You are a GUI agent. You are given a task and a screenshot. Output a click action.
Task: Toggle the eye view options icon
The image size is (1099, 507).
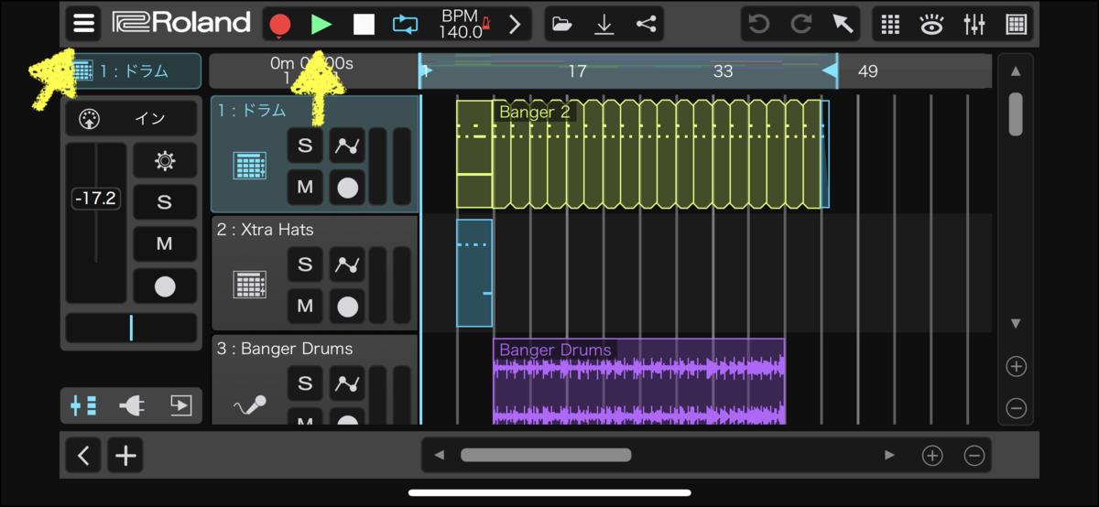coord(931,25)
